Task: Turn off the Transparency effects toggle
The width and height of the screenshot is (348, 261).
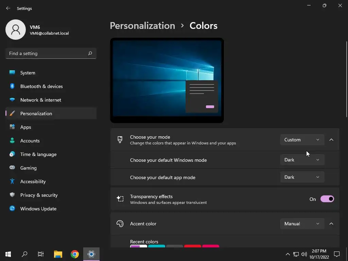Action: click(327, 199)
